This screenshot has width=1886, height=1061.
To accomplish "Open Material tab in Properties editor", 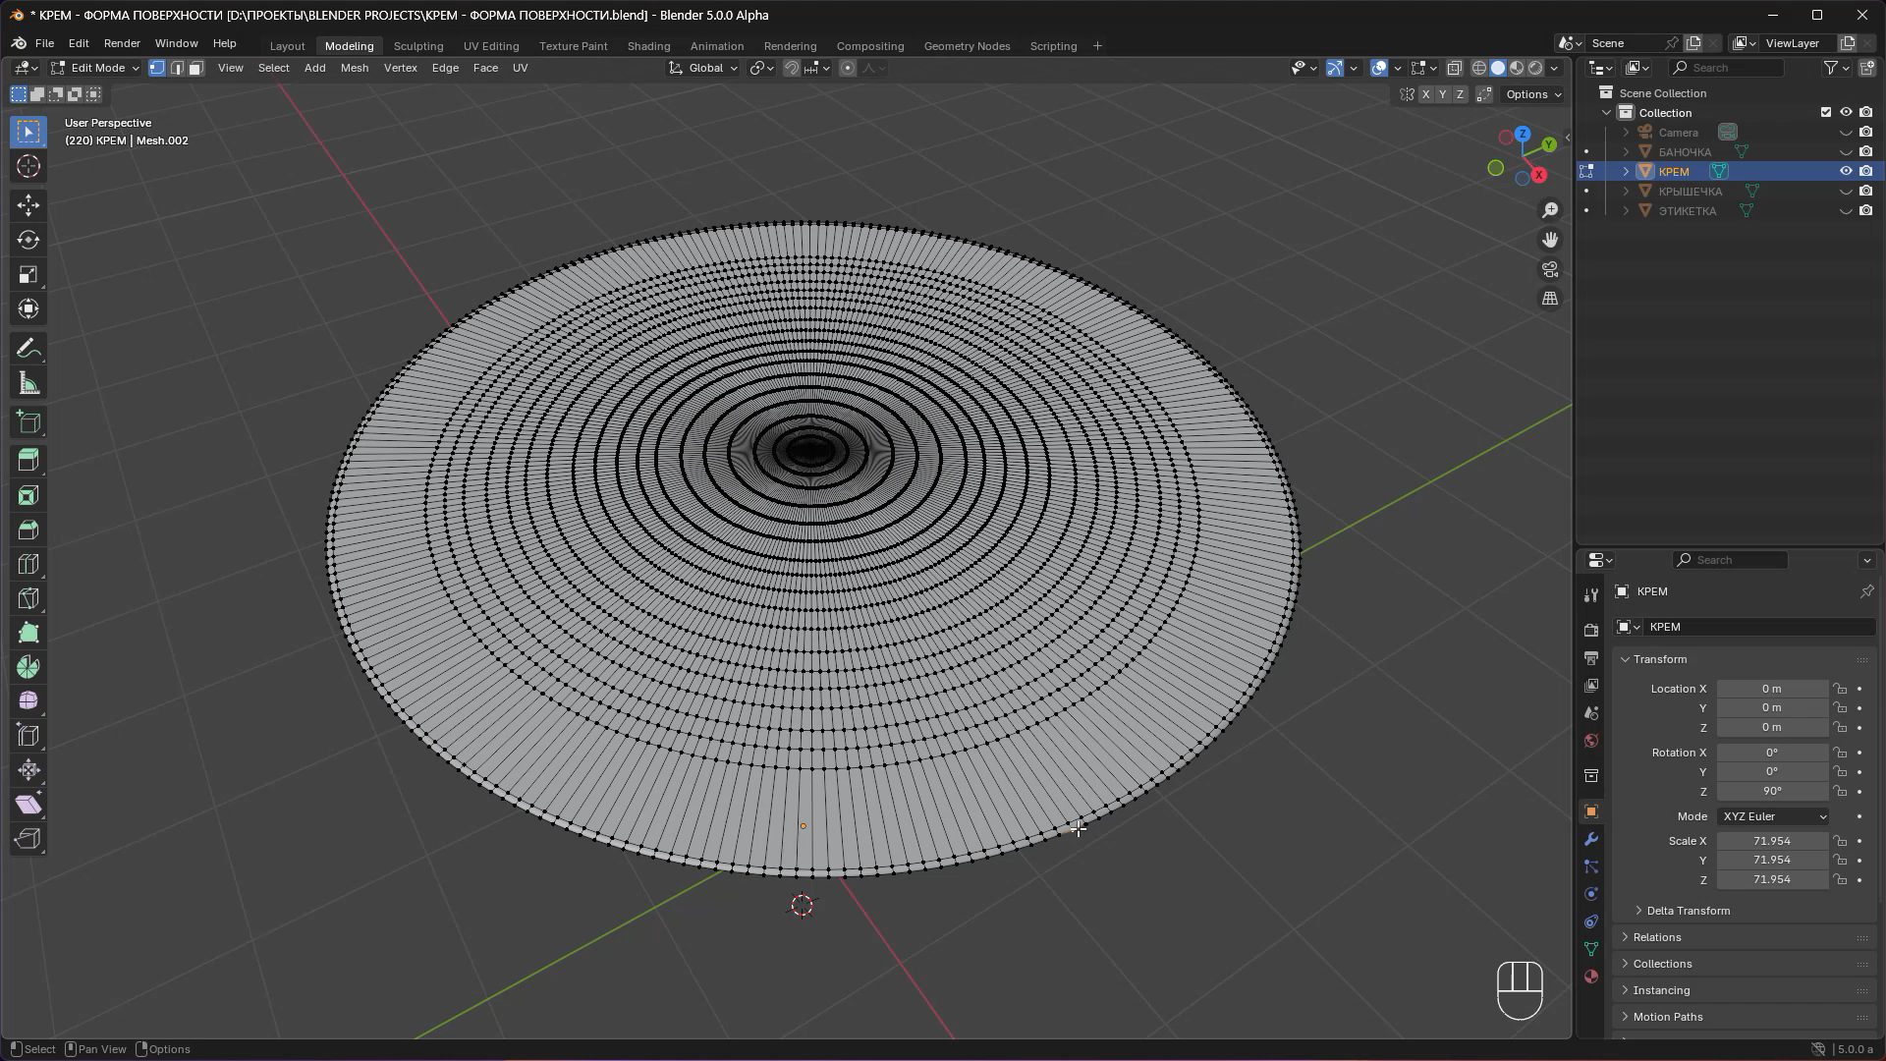I will coord(1591,977).
